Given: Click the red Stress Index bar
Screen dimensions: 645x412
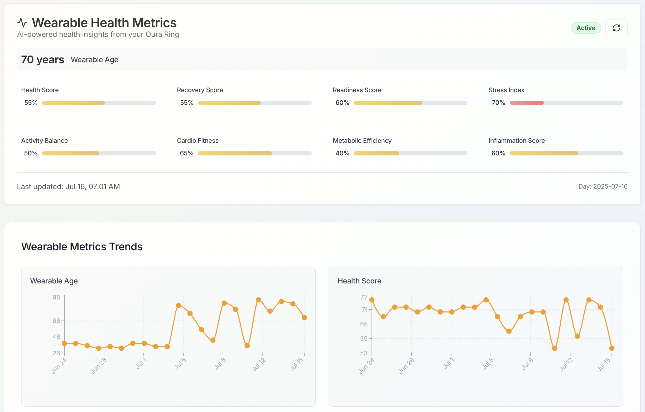Looking at the screenshot, I should click(x=527, y=103).
